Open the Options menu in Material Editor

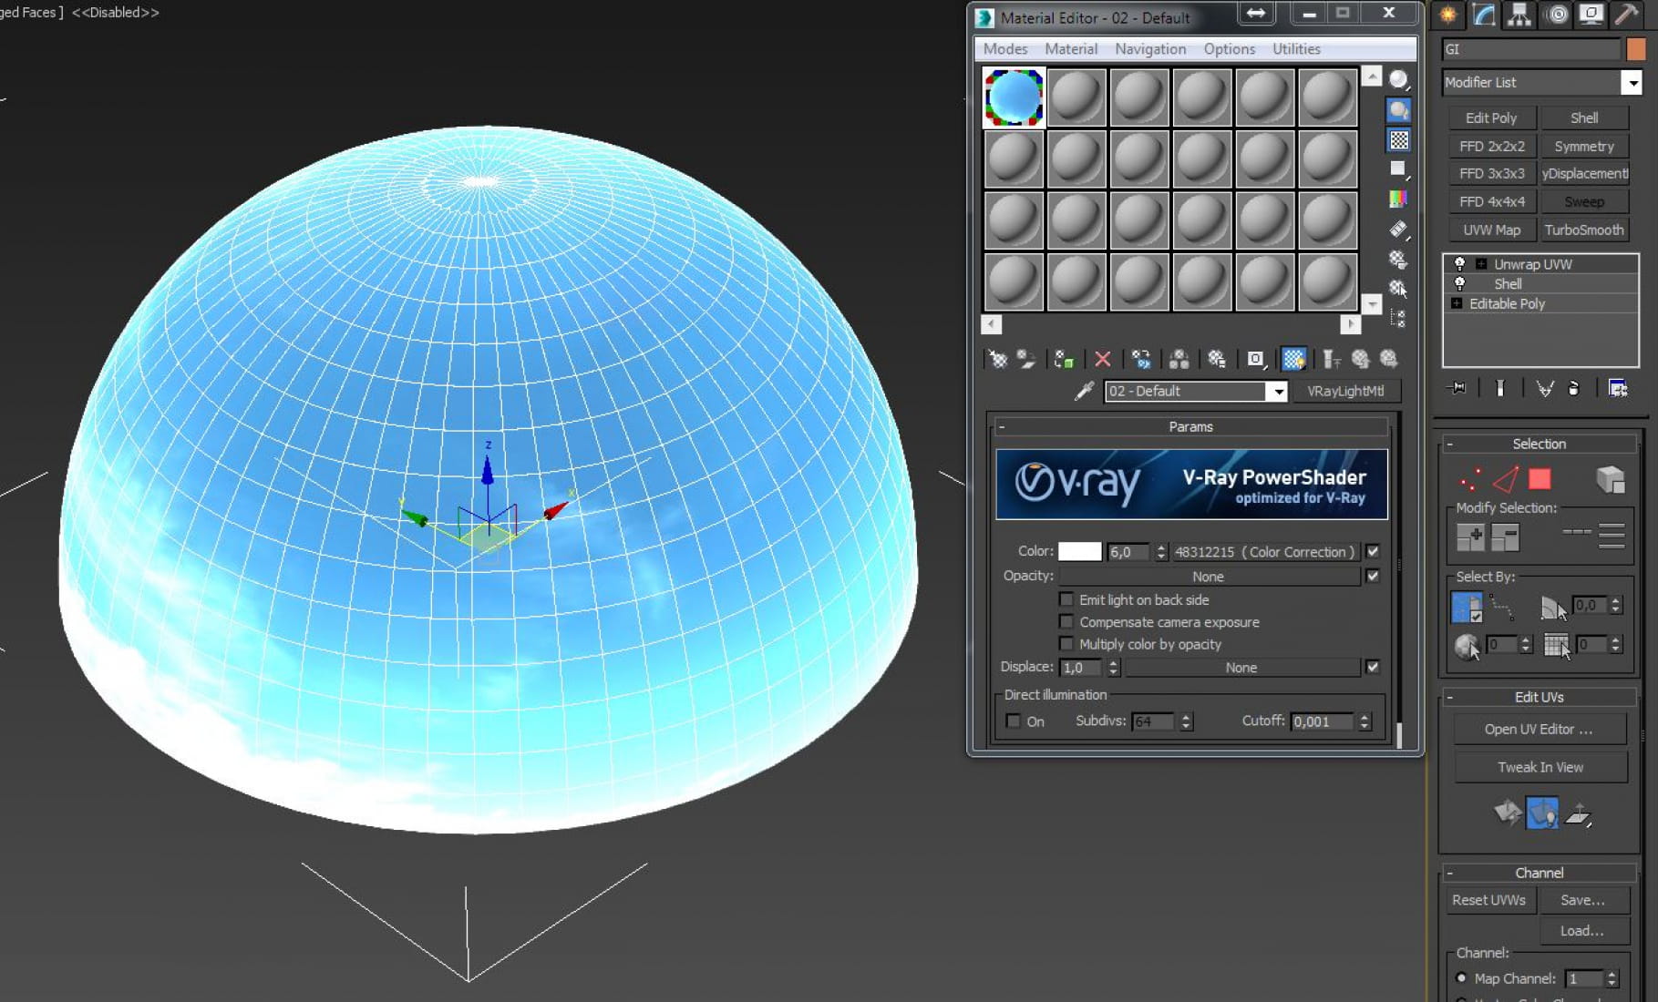click(1229, 49)
